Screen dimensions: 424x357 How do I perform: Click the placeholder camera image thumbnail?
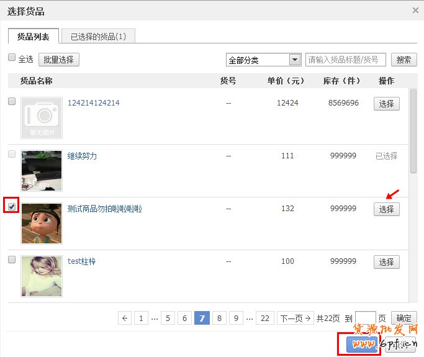pos(42,117)
